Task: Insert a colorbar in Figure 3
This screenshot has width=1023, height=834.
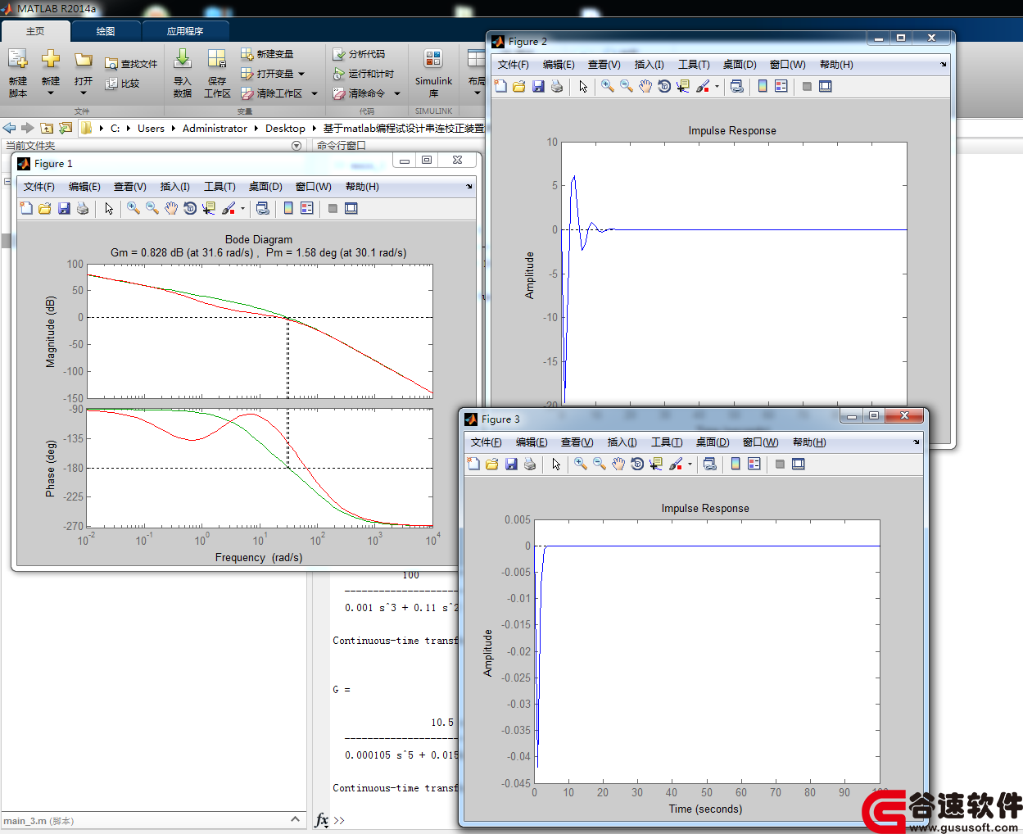Action: (736, 464)
